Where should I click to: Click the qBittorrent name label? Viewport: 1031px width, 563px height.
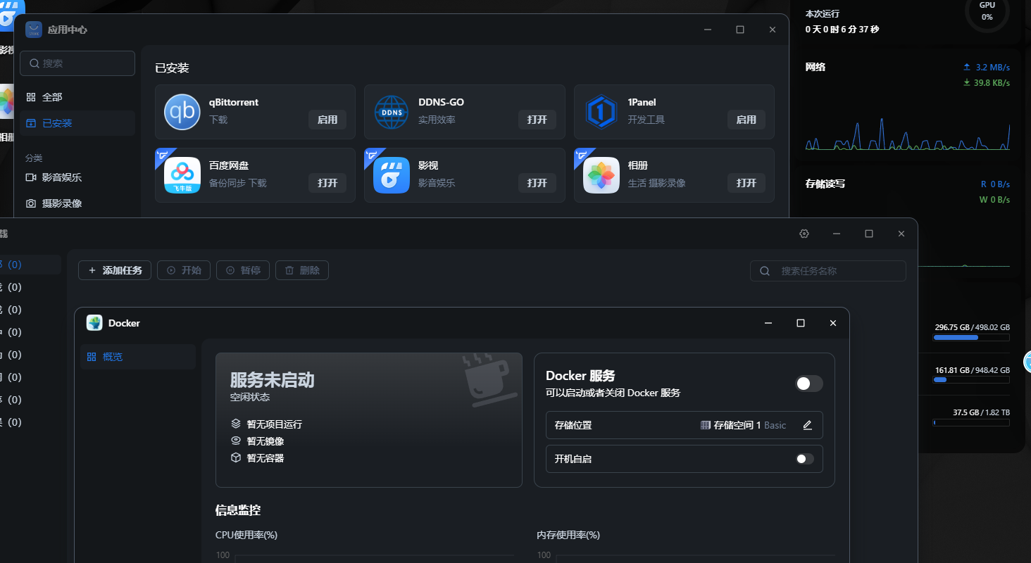coord(234,102)
